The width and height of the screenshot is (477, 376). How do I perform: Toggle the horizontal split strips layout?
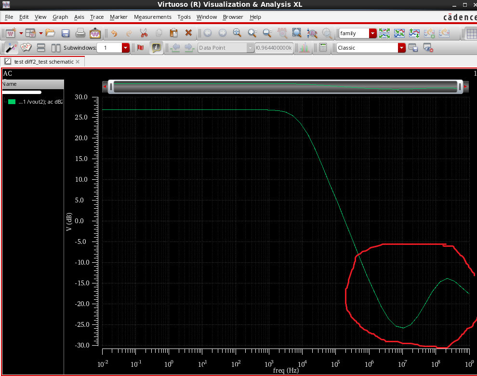[x=41, y=48]
